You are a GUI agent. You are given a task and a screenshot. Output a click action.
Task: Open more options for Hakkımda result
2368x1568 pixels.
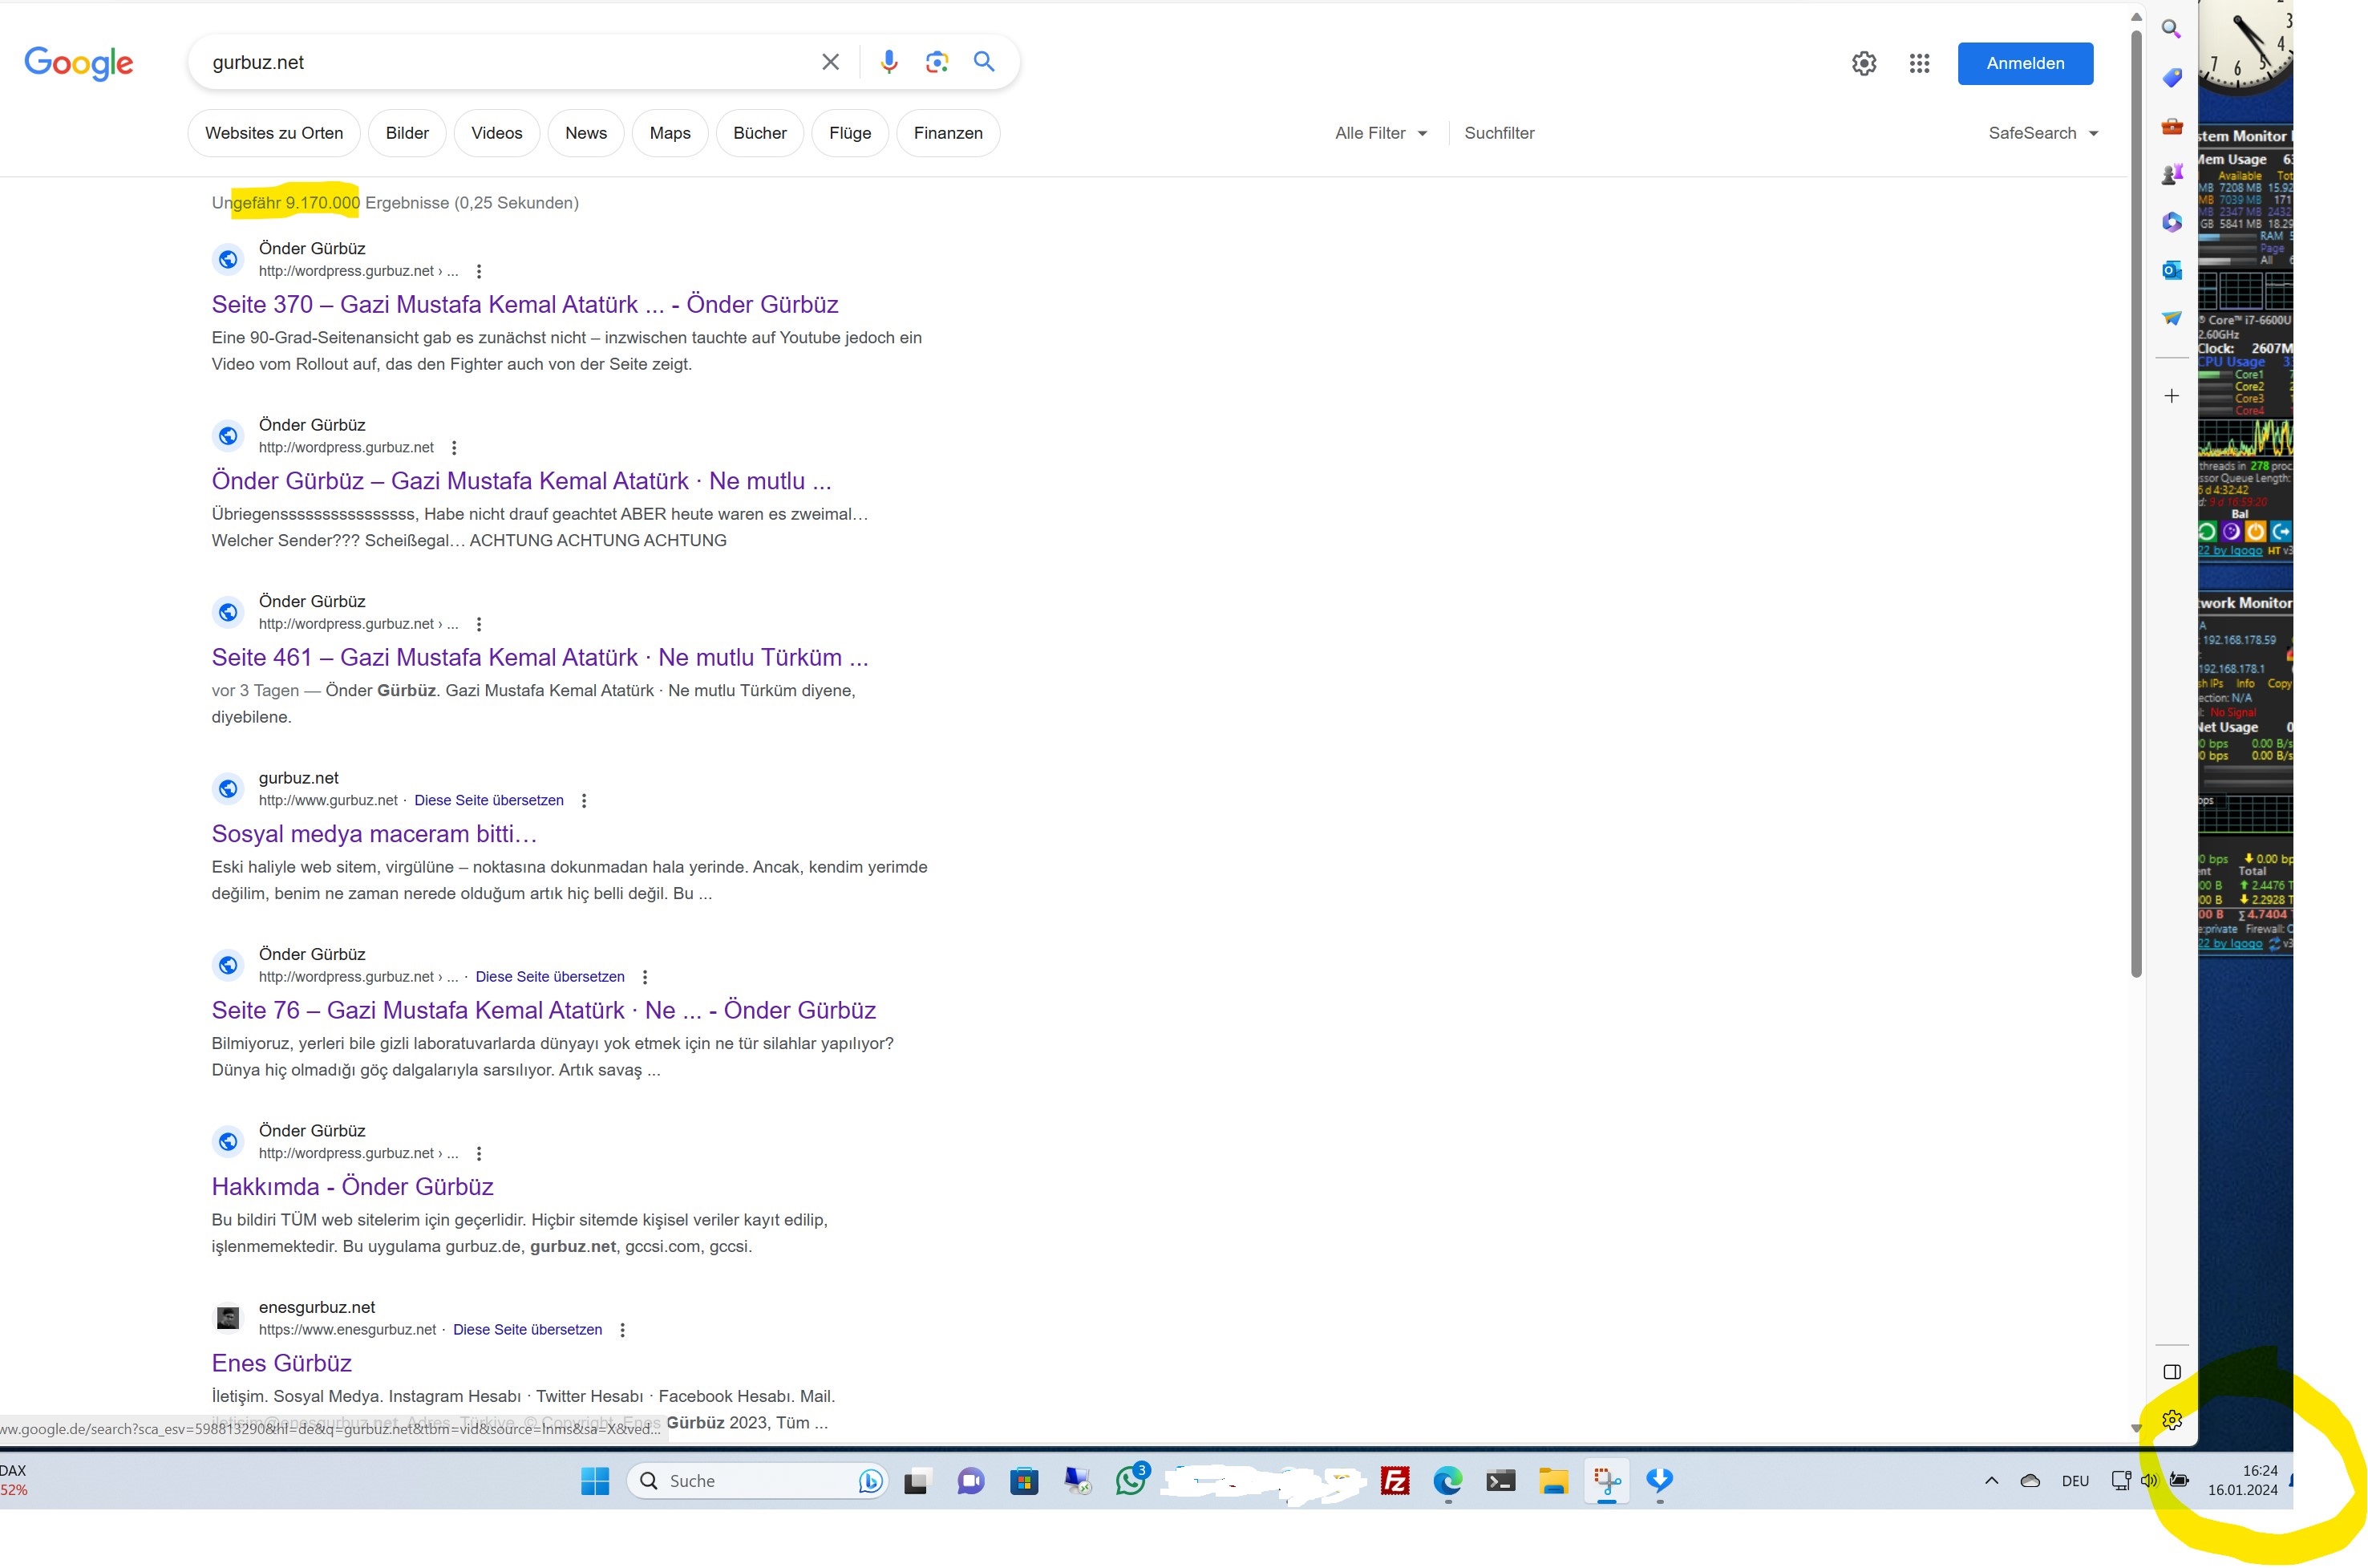point(479,1153)
